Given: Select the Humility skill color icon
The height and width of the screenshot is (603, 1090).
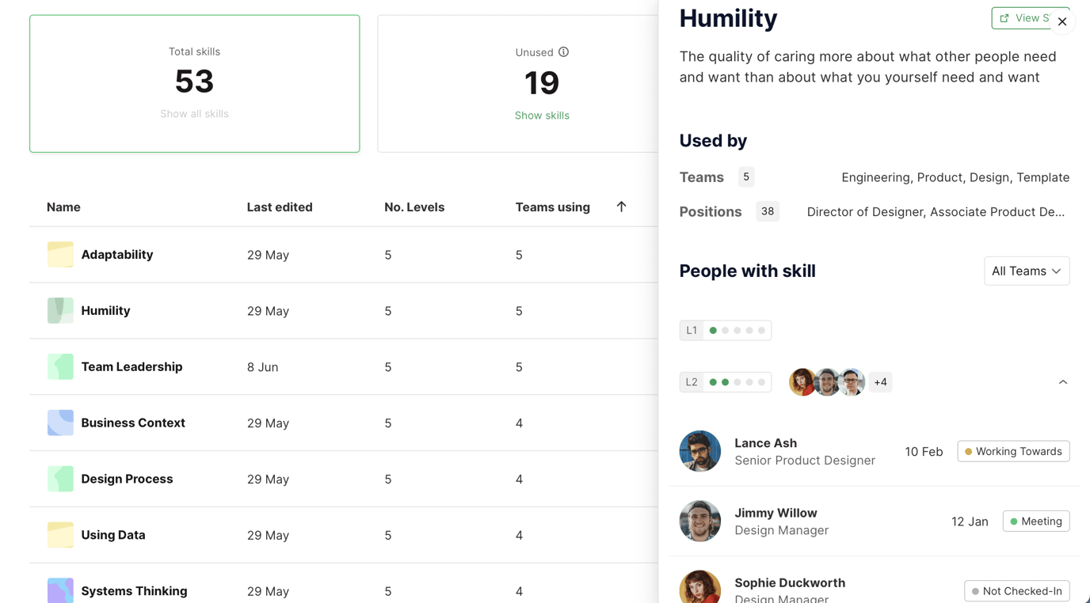Looking at the screenshot, I should pos(60,310).
